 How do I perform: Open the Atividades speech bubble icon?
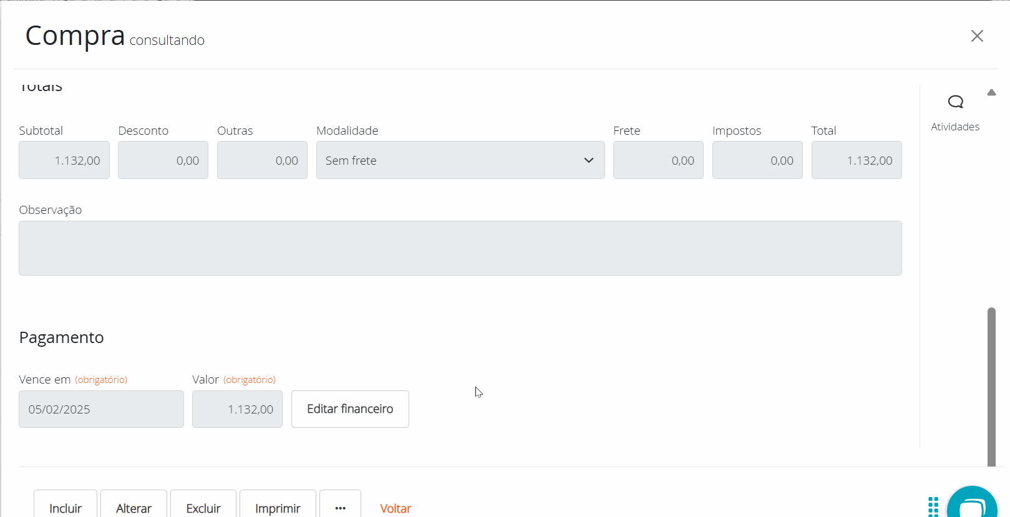point(955,102)
